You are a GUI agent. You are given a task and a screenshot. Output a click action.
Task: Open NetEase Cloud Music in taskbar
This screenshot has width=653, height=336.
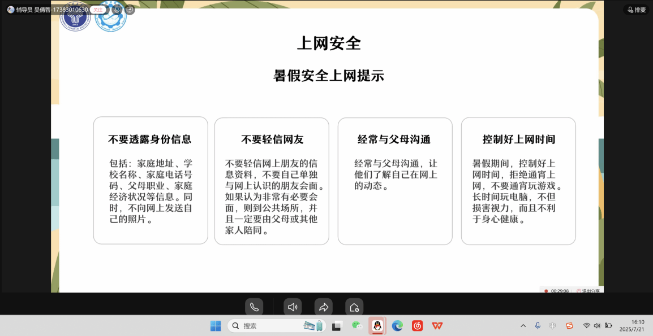click(417, 326)
